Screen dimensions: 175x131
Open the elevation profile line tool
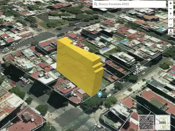[171, 19]
